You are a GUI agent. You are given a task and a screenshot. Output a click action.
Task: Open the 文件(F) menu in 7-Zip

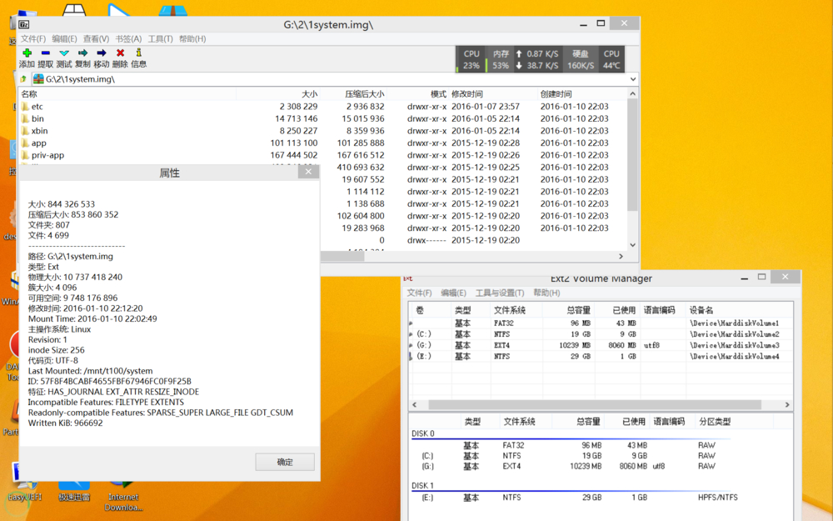(x=33, y=39)
